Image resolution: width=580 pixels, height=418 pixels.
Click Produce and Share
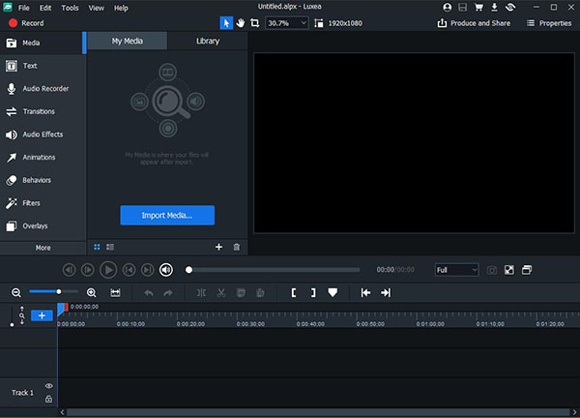point(474,23)
